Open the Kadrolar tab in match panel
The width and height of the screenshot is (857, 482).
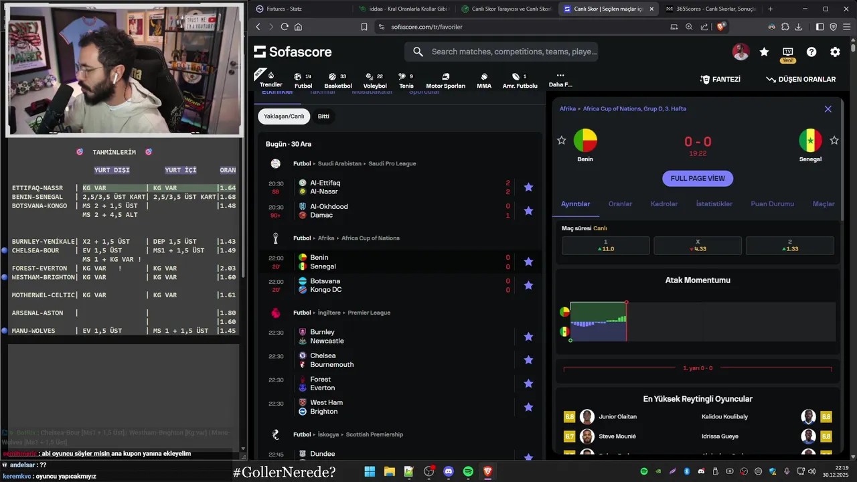664,204
